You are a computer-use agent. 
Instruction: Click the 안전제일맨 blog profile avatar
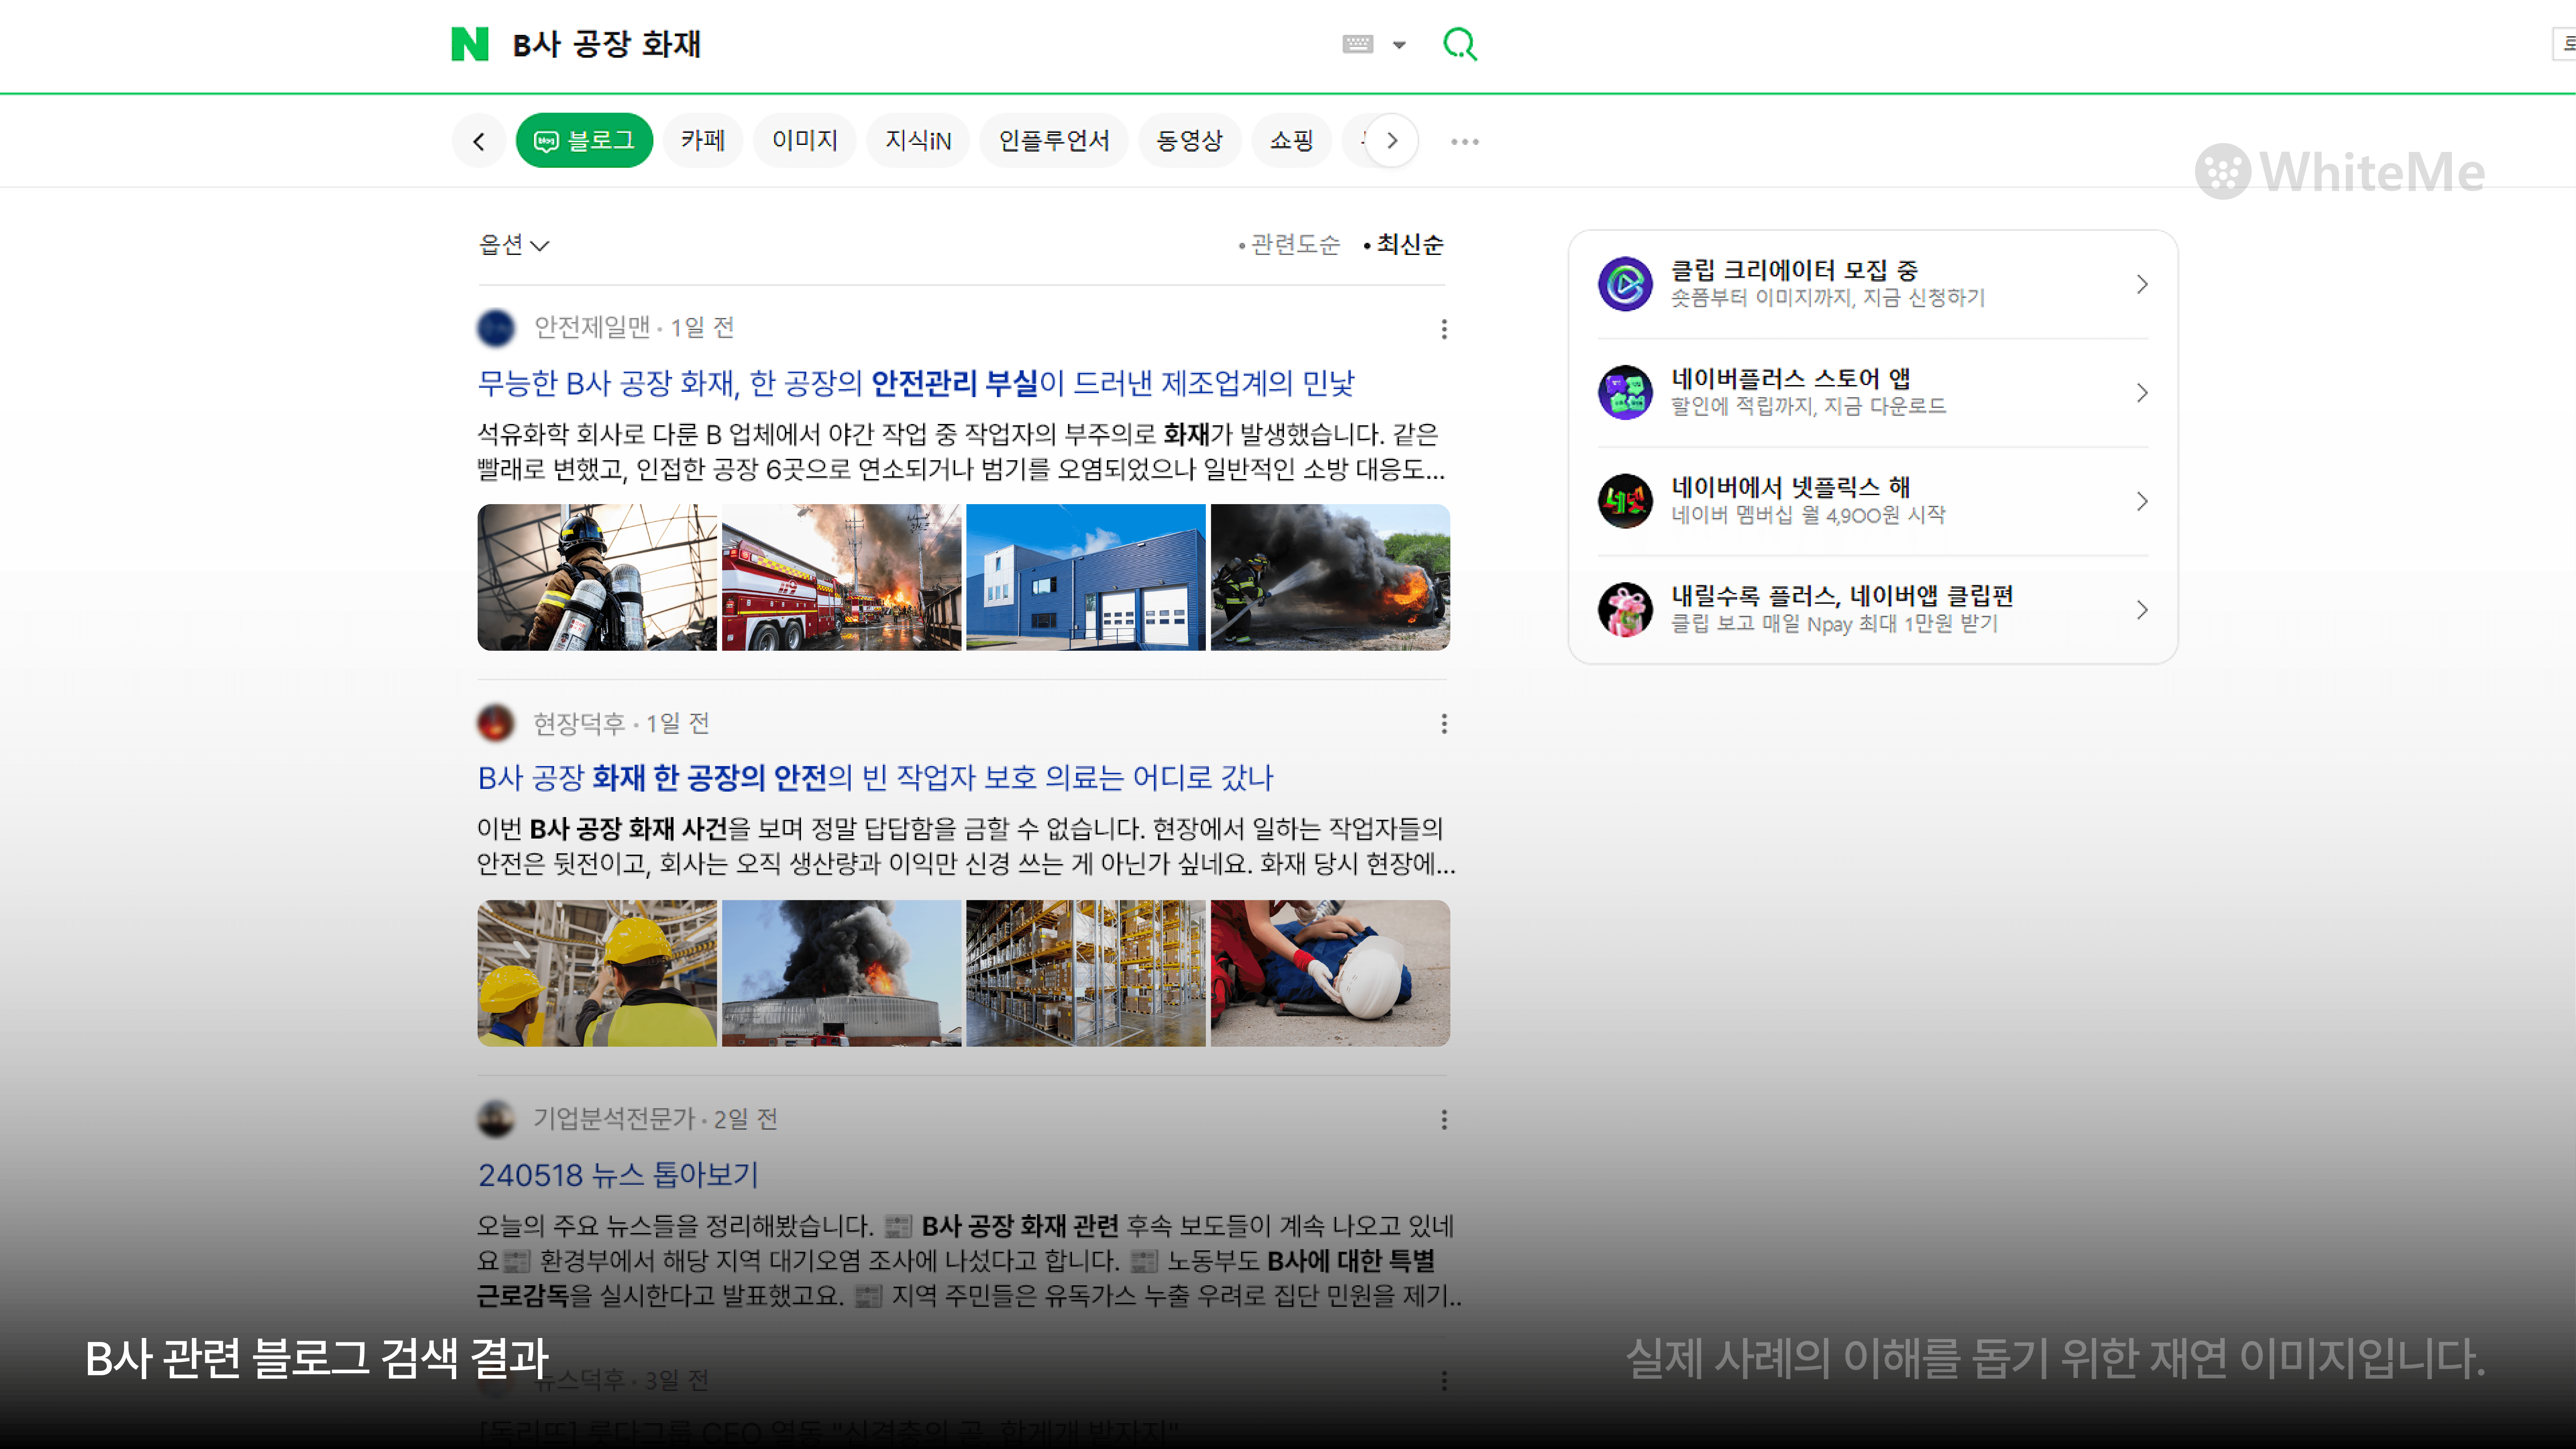(496, 328)
